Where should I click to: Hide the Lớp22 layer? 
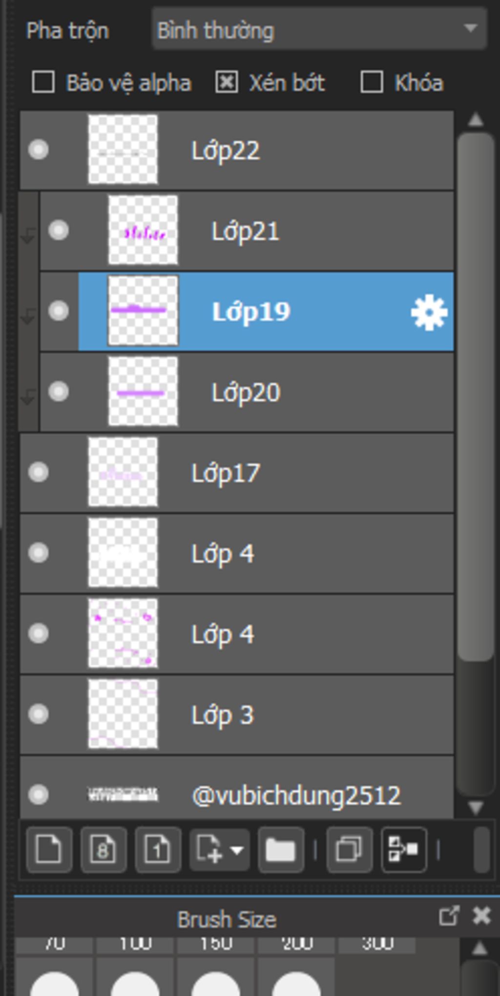pyautogui.click(x=38, y=149)
